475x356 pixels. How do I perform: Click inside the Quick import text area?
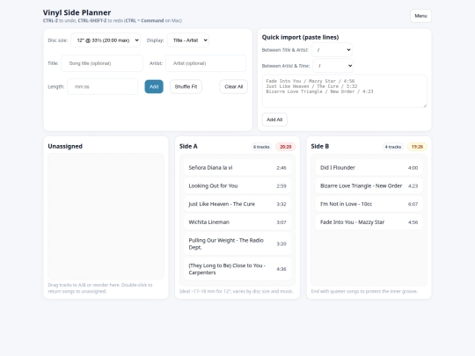click(x=345, y=91)
